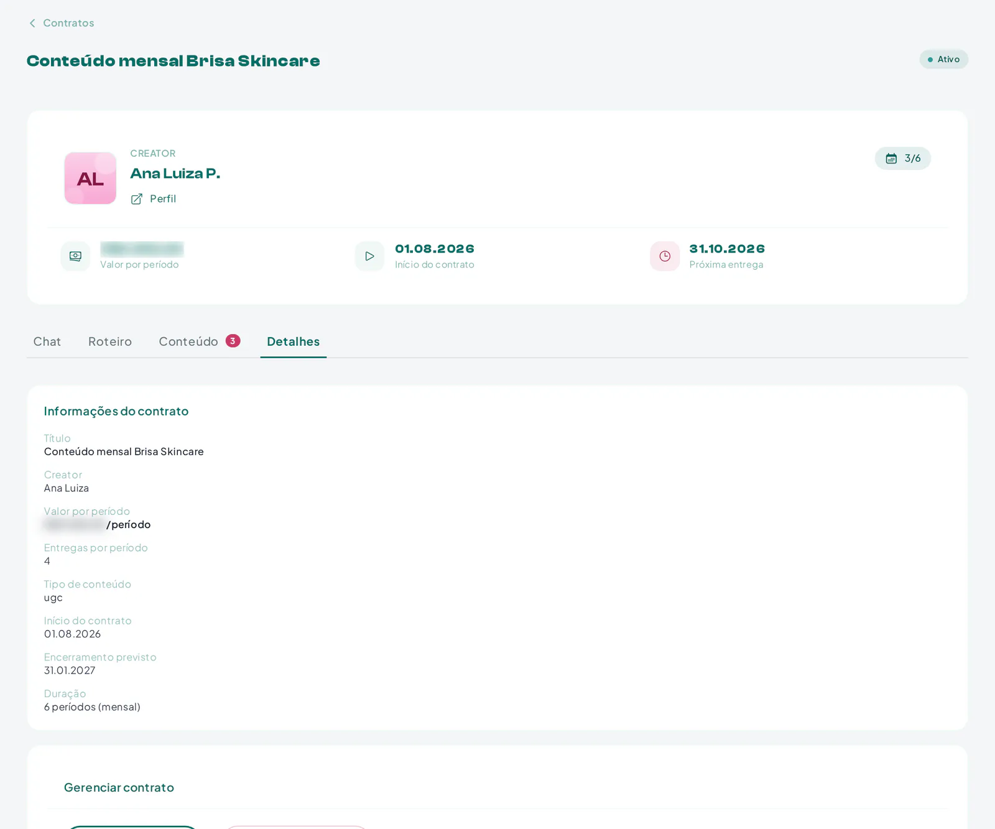
Task: Open Ana Luiza's Perfil link
Action: [153, 198]
